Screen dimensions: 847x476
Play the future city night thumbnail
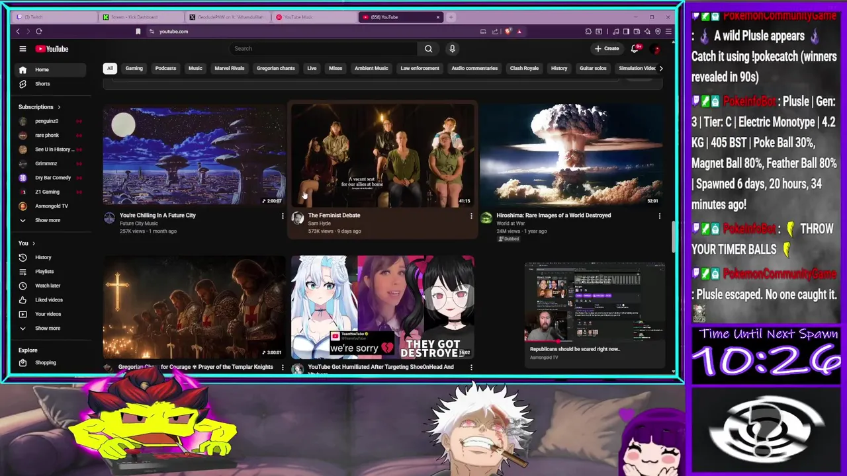pos(194,155)
